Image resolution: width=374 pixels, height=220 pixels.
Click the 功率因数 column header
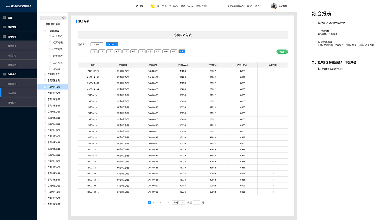(273, 65)
